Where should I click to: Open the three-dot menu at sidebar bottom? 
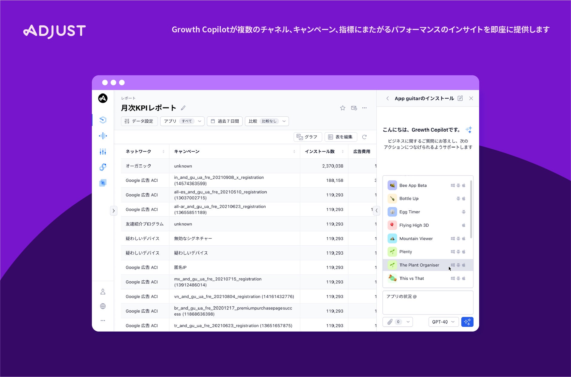pos(103,320)
